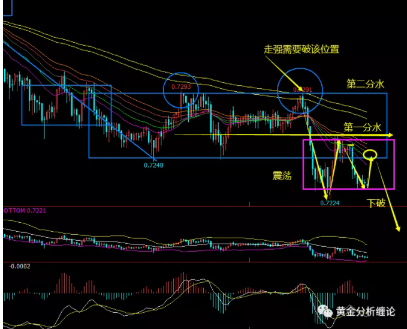Click the -0.0002 MACD value label
Image resolution: width=407 pixels, height=329 pixels.
[x=20, y=266]
